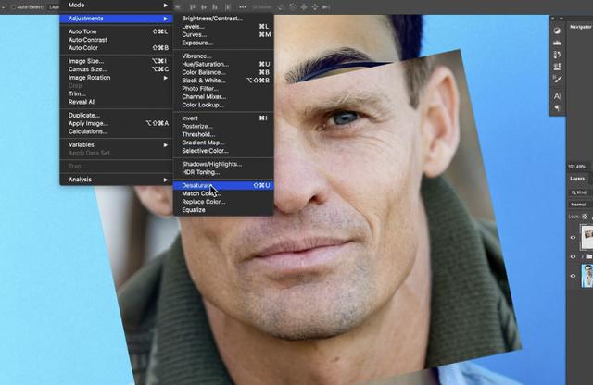The width and height of the screenshot is (593, 385).
Task: Click the 3D pan mode icon
Action: [x=303, y=7]
